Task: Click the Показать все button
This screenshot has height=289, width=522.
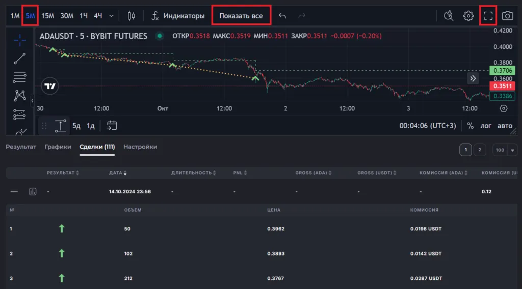Action: point(241,16)
